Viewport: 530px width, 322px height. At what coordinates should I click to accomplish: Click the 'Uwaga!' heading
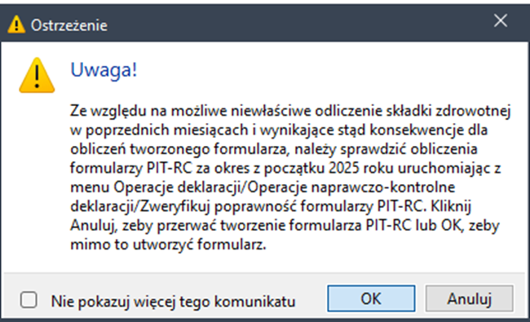(x=104, y=70)
